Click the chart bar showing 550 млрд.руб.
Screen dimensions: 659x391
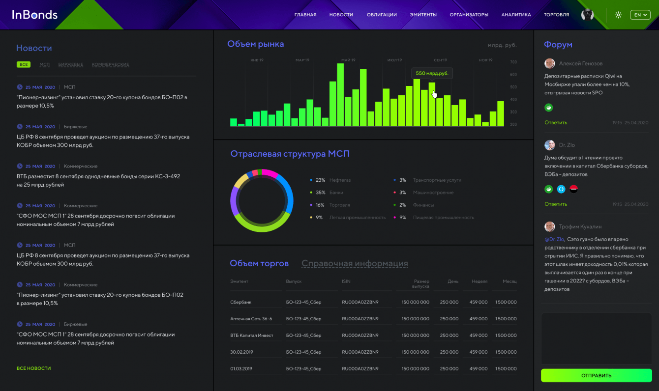[x=432, y=104]
